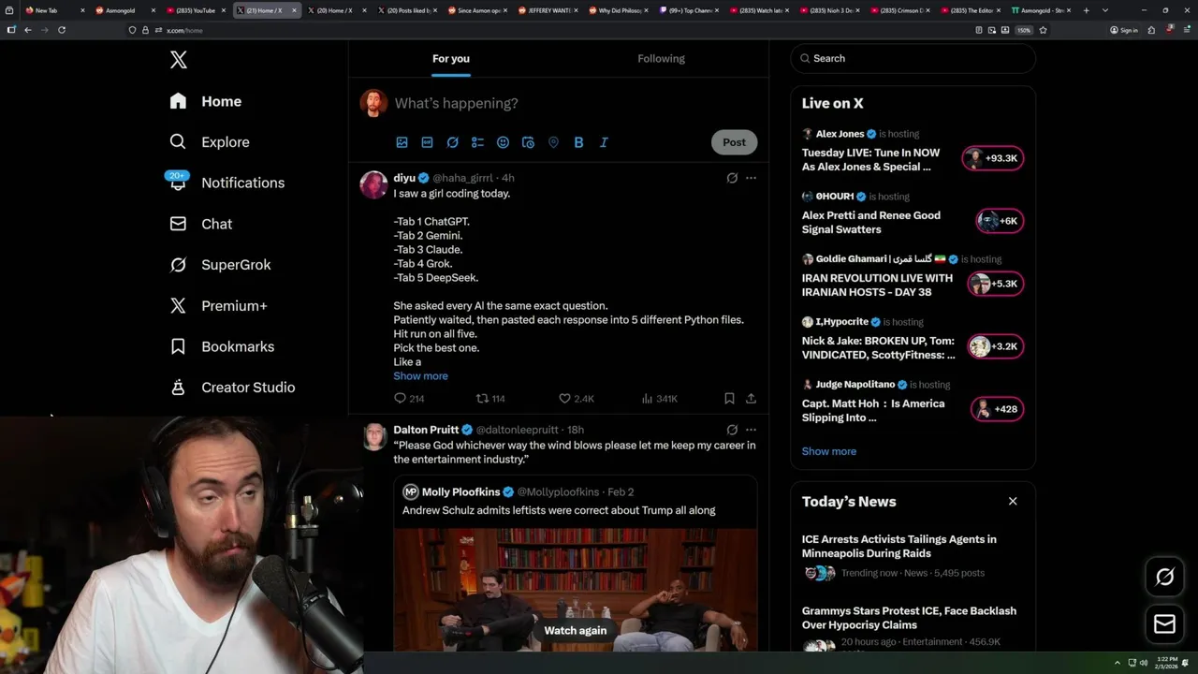Open a new browser tab
Image resolution: width=1198 pixels, height=674 pixels.
point(1087,10)
